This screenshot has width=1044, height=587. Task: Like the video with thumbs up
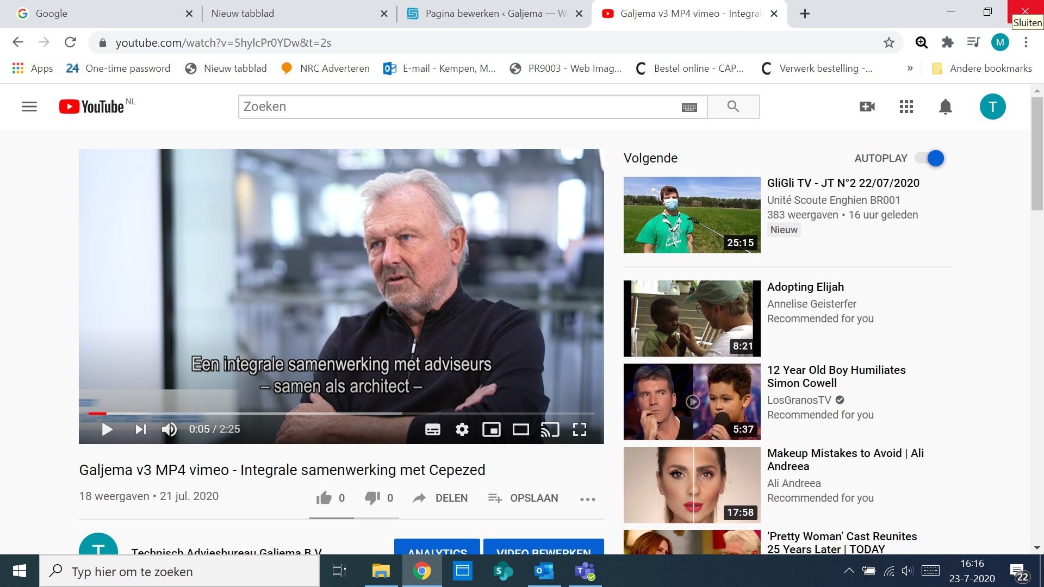click(324, 498)
